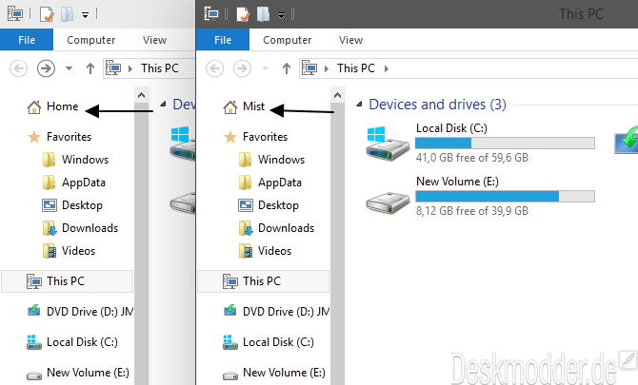Switch to Computer tab in left window
This screenshot has height=385, width=638.
point(91,40)
